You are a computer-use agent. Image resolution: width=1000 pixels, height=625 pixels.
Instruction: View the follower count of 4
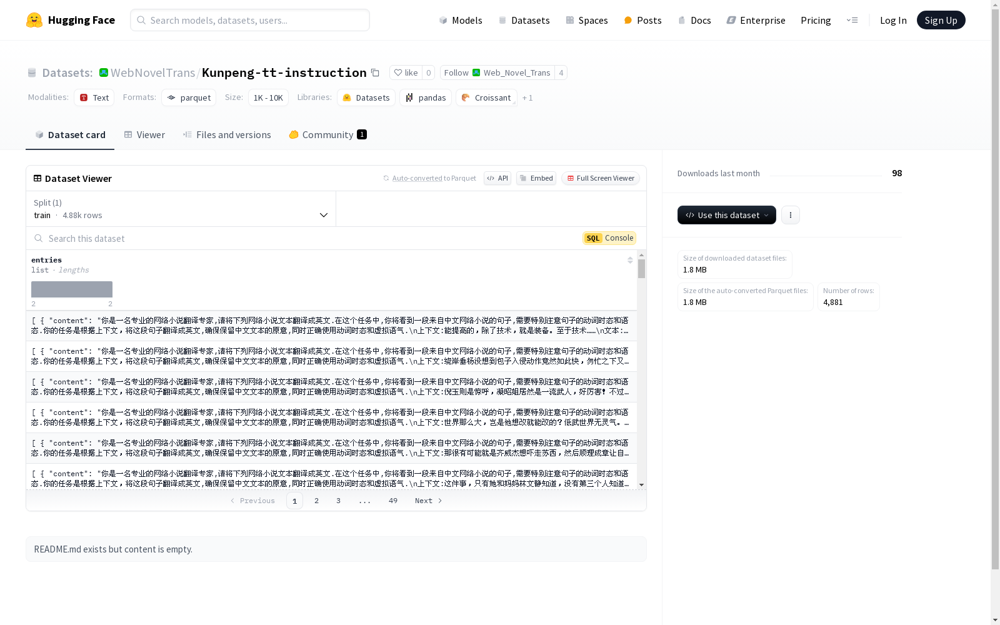[561, 72]
